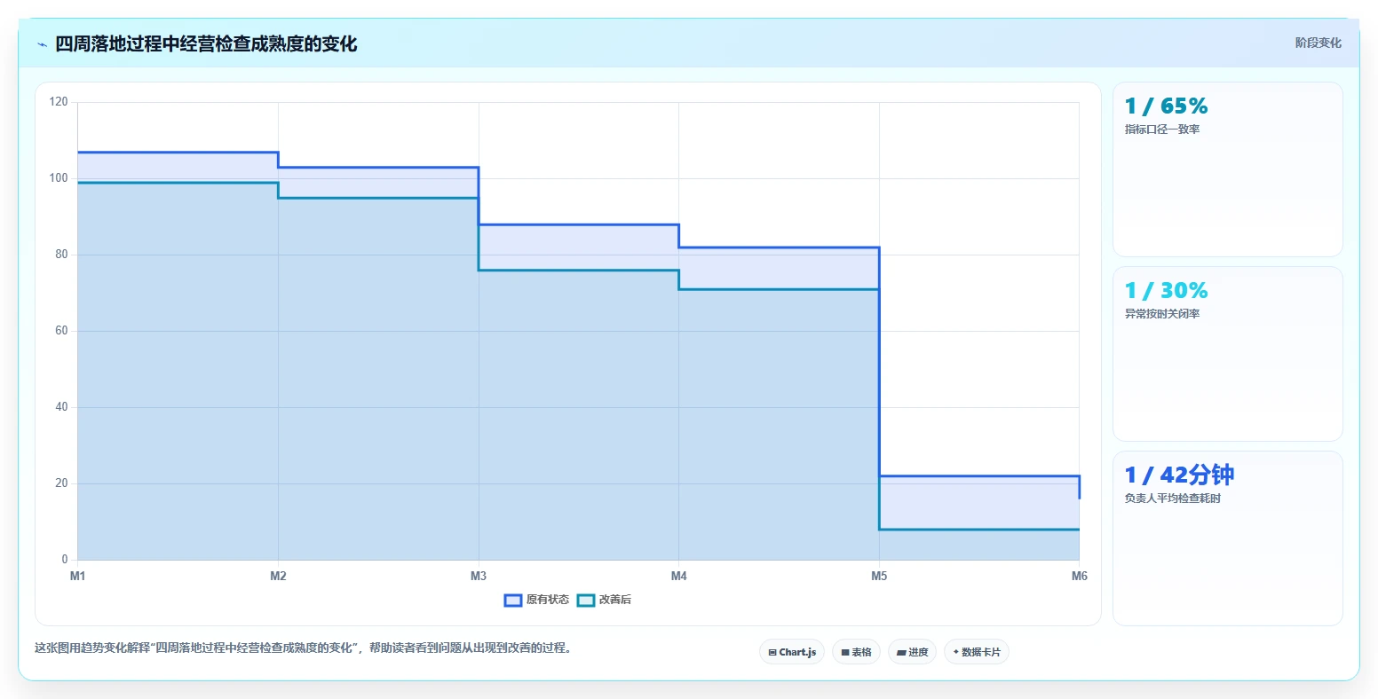The width and height of the screenshot is (1378, 699).
Task: Toggle the 原有状态 legend swatch
Action: [513, 601]
